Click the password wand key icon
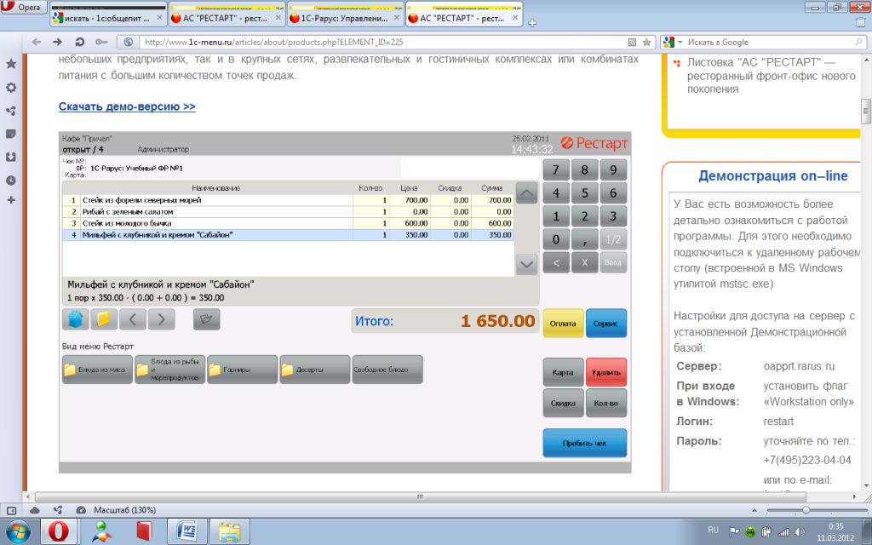The height and width of the screenshot is (545, 872). tap(101, 42)
